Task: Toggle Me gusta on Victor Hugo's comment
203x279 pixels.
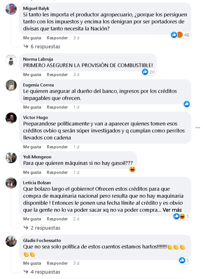Action: pyautogui.click(x=32, y=147)
